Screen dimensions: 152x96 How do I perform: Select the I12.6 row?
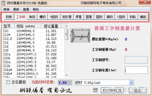tap(33, 39)
